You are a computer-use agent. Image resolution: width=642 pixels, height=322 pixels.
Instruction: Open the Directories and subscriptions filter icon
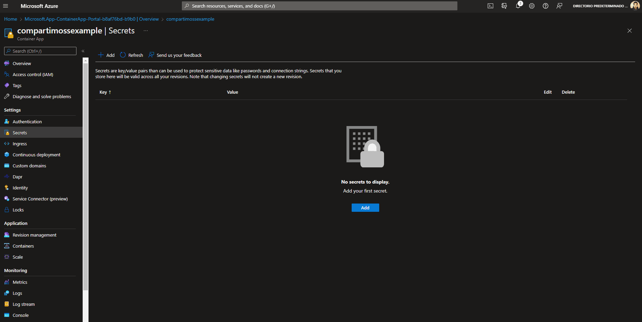(x=504, y=6)
